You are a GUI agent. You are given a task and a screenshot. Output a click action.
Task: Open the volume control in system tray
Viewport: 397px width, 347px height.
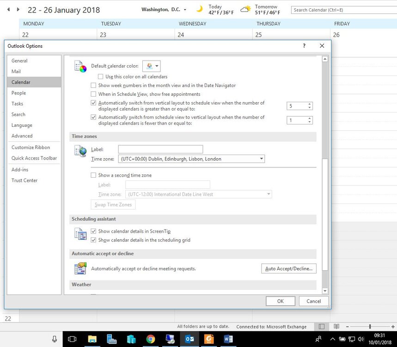[361, 339]
